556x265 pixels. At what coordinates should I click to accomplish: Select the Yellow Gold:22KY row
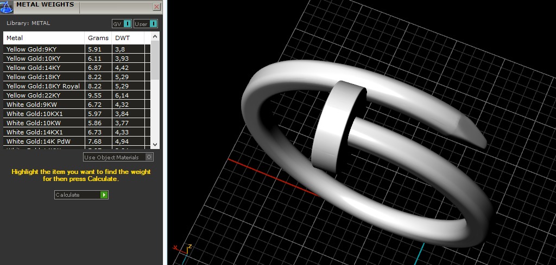pos(77,95)
